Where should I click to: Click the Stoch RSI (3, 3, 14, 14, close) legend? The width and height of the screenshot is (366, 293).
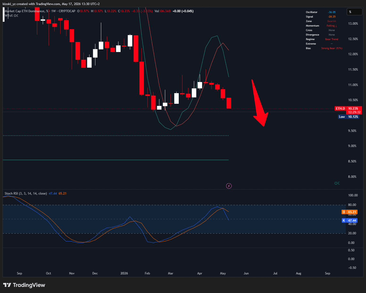(26, 193)
